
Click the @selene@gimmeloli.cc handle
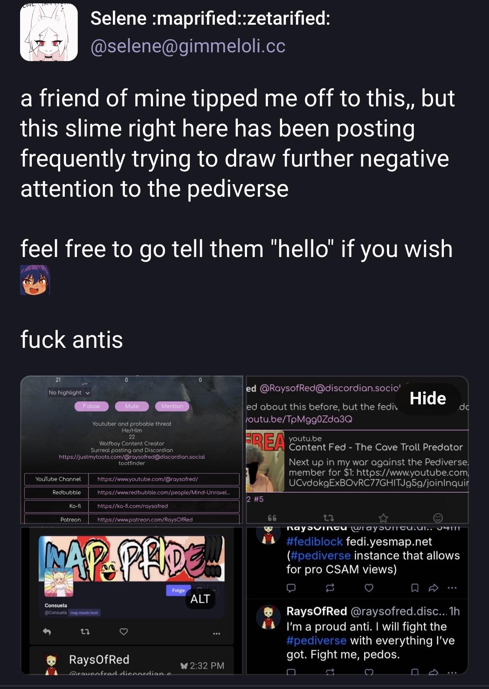[x=188, y=46]
